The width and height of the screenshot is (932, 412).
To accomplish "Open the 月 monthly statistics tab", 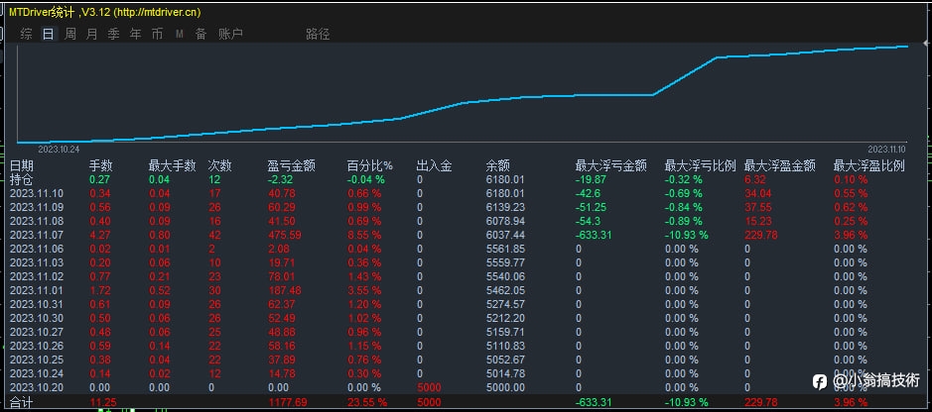I will click(x=91, y=34).
